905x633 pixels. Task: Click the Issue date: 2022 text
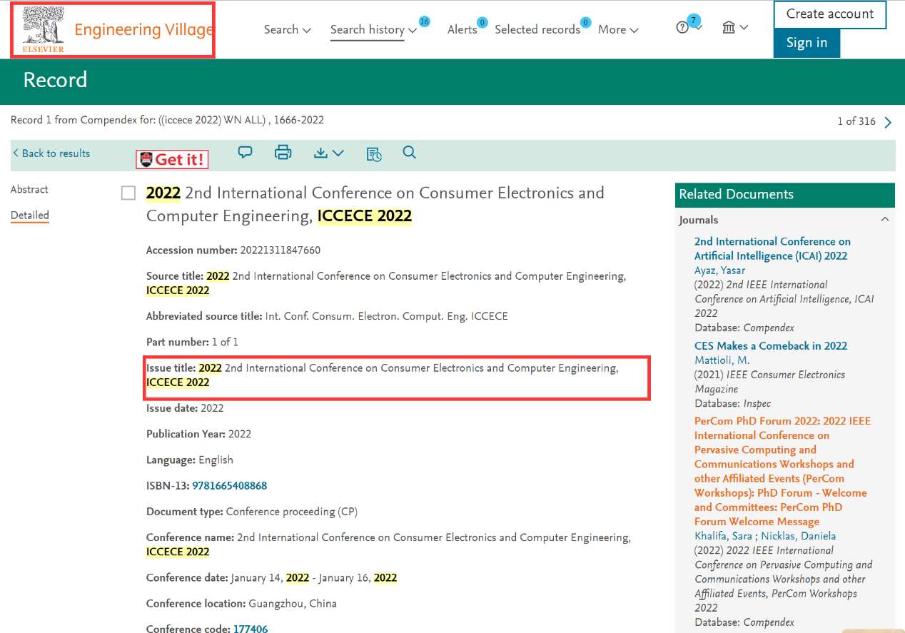point(185,407)
